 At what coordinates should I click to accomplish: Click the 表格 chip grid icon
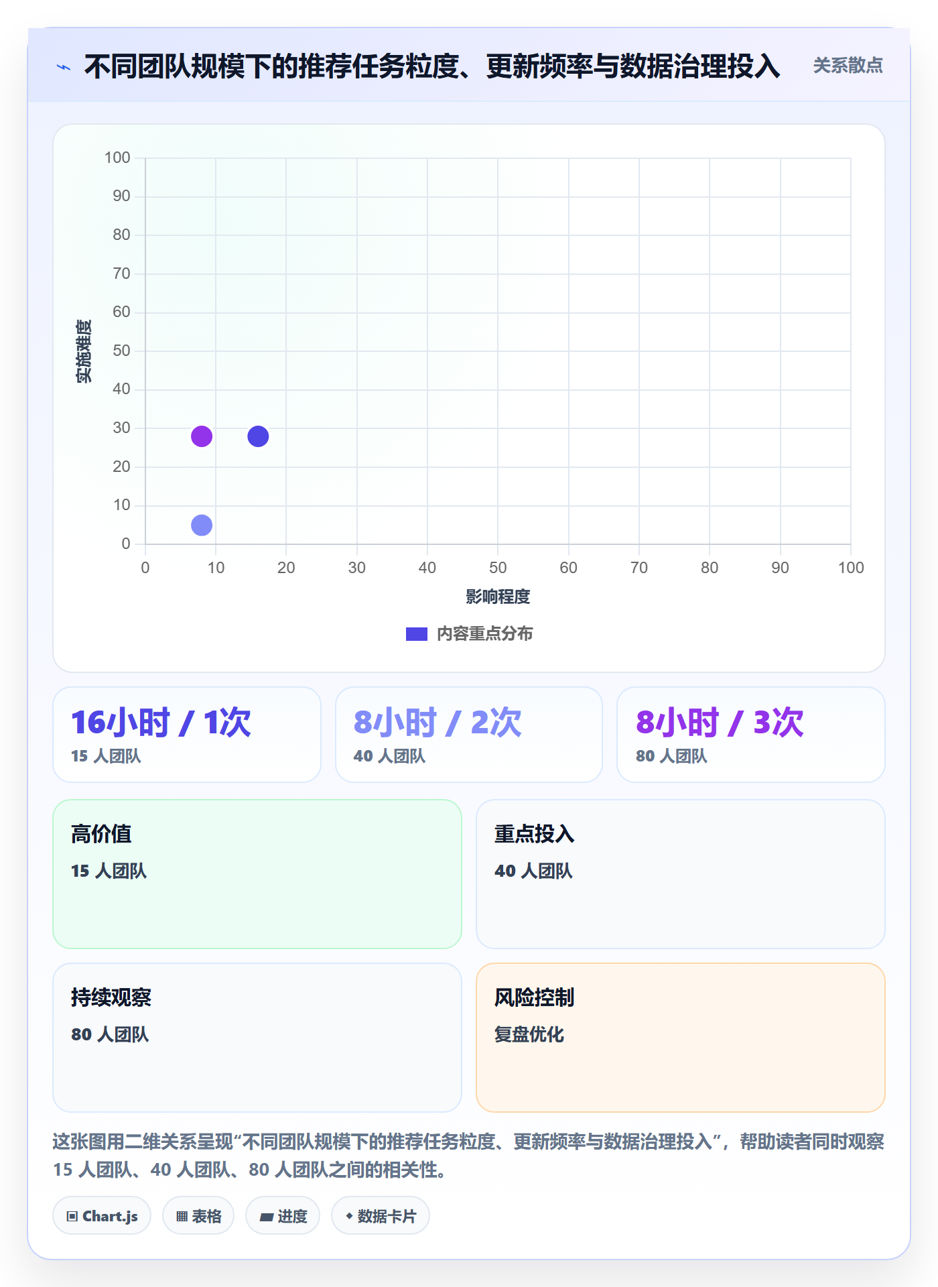point(182,1217)
